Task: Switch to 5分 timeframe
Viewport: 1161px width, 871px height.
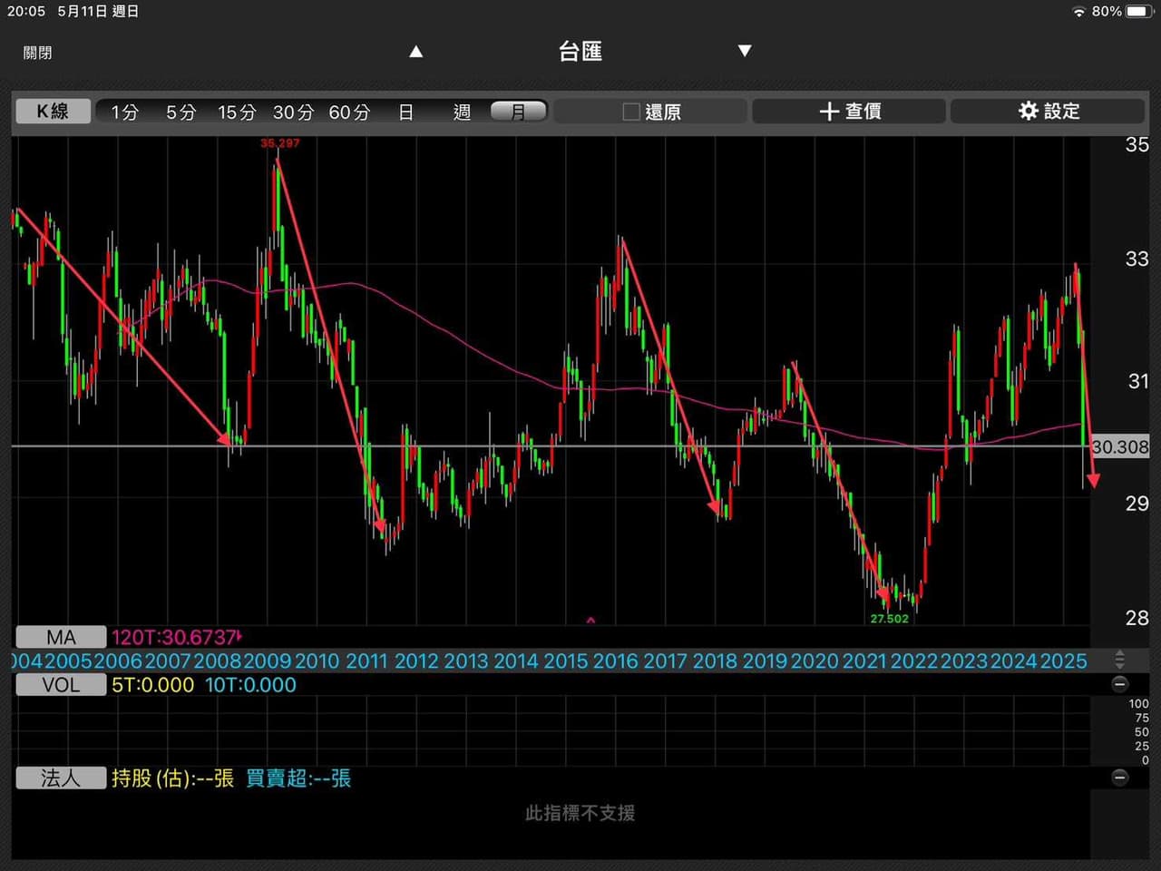Action: pyautogui.click(x=180, y=112)
